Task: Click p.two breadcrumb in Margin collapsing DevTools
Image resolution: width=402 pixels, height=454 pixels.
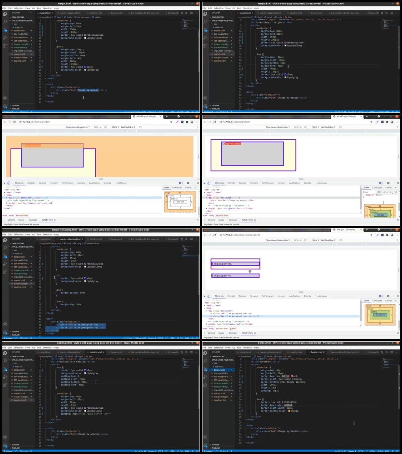Action: 233,329
